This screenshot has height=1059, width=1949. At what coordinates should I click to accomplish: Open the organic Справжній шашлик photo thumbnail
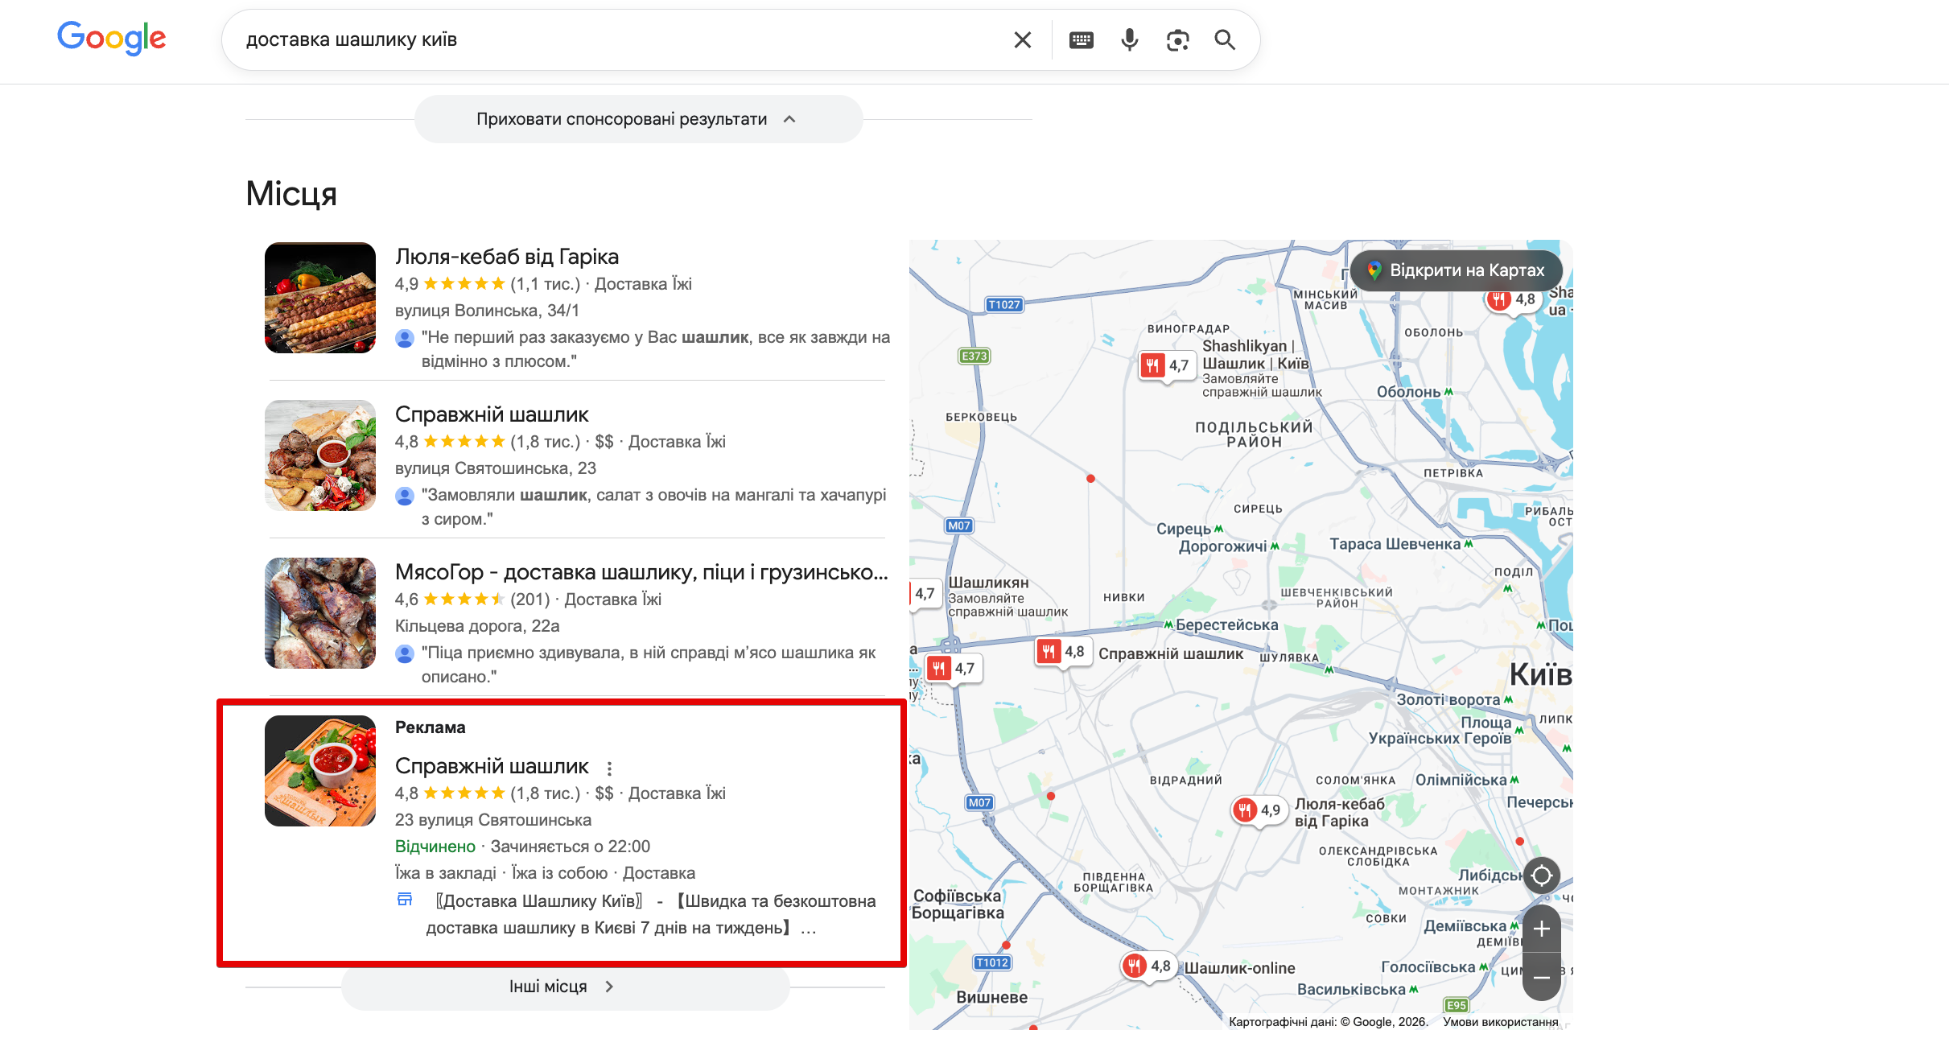click(x=320, y=455)
